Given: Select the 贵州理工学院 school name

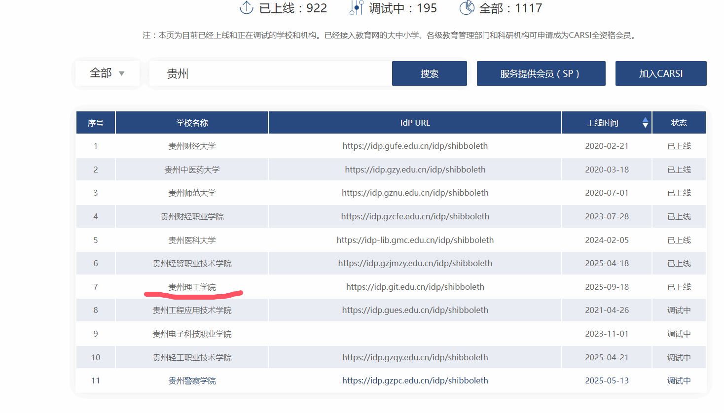Looking at the screenshot, I should pyautogui.click(x=192, y=287).
